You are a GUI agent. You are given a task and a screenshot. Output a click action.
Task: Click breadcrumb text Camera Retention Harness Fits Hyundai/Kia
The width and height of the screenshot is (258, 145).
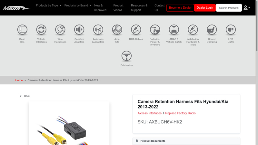click(63, 80)
